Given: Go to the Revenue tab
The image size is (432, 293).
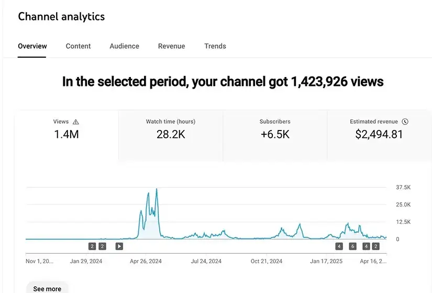Looking at the screenshot, I should (171, 46).
